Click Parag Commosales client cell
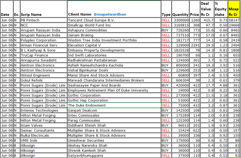241x158 pixels. [114, 121]
